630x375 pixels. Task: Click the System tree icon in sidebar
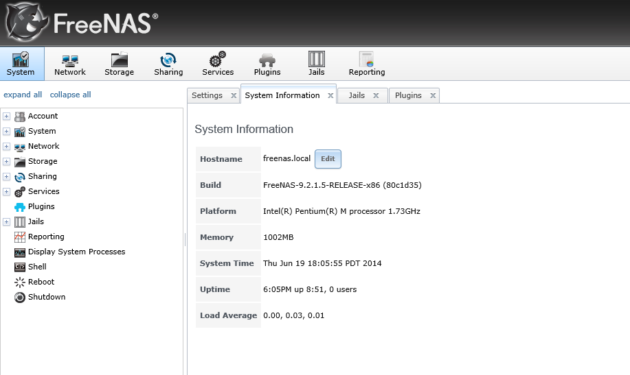pos(20,132)
